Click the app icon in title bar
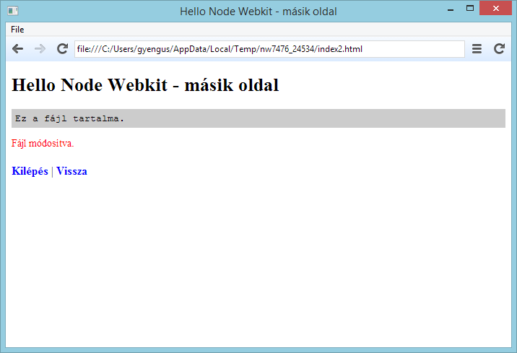This screenshot has width=517, height=353. tap(12, 11)
